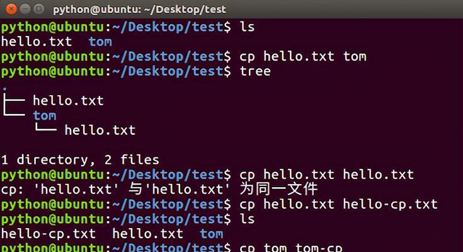This screenshot has height=252, width=463.
Task: Click the first 'ls' command text
Action: point(247,27)
